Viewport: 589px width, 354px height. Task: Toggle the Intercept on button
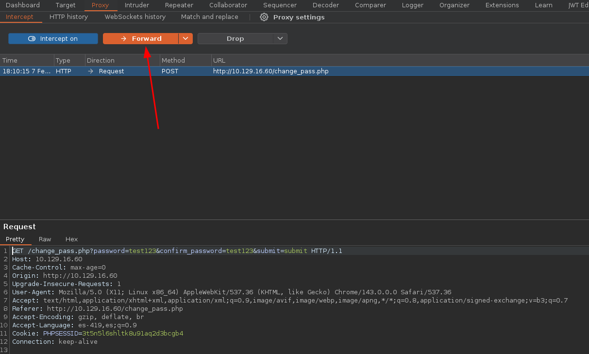click(x=53, y=38)
